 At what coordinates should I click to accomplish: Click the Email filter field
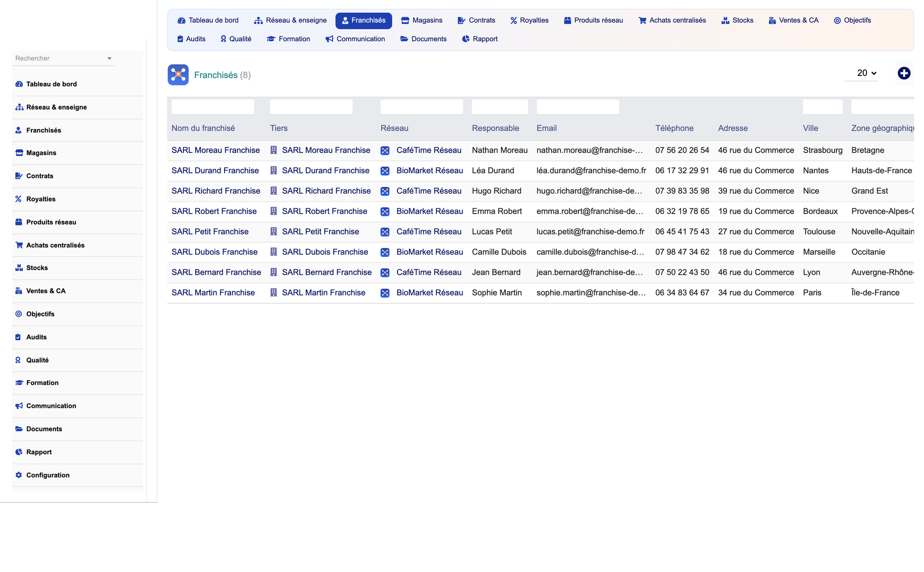pos(578,107)
